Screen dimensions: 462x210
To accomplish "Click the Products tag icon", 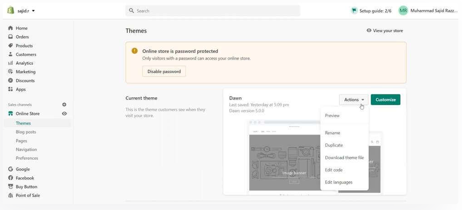I will point(10,45).
